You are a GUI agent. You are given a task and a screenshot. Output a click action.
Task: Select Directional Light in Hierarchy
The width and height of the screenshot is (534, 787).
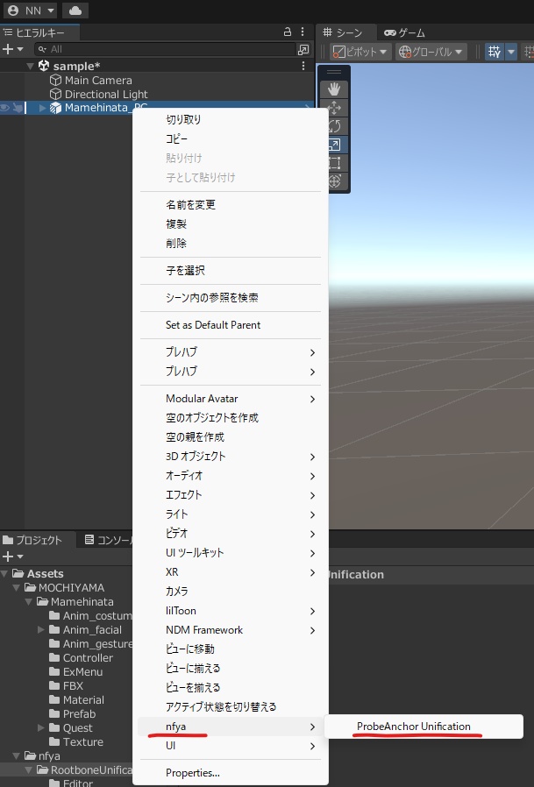tap(106, 95)
